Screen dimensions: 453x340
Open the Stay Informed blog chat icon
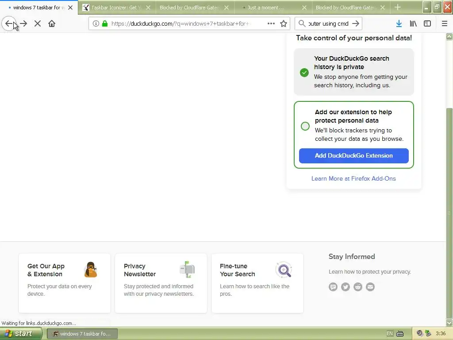click(x=333, y=287)
